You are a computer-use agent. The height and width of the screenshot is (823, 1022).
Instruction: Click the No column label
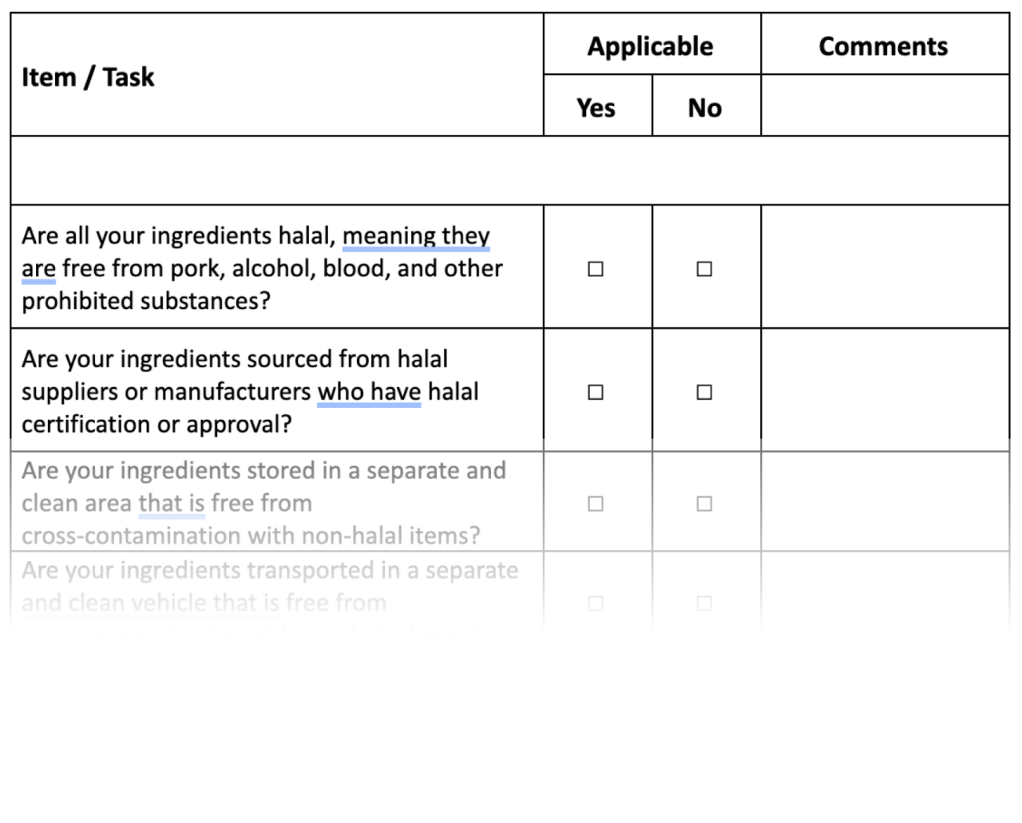tap(705, 106)
